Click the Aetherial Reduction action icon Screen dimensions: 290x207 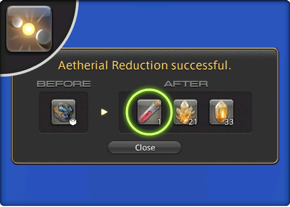click(x=29, y=28)
